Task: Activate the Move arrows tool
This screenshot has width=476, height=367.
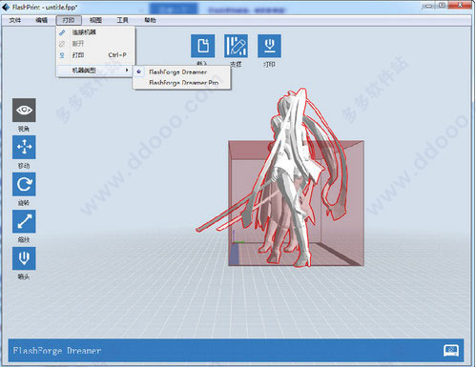Action: [24, 147]
